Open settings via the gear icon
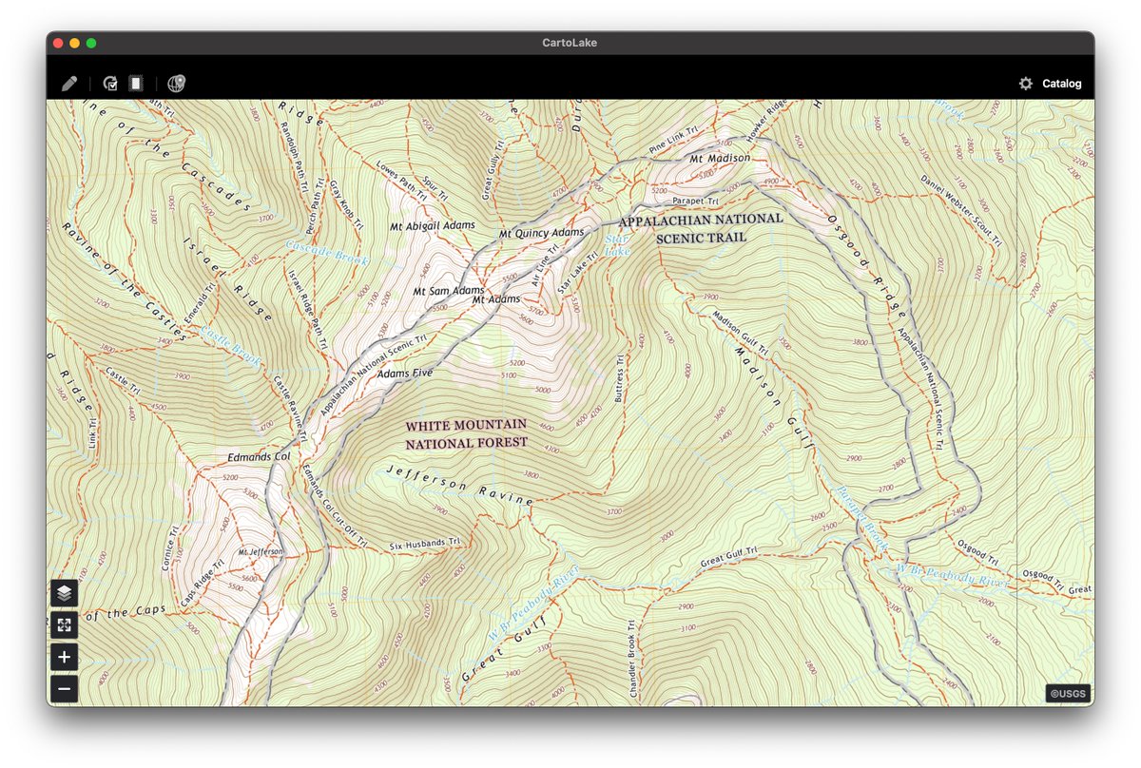 click(1025, 84)
